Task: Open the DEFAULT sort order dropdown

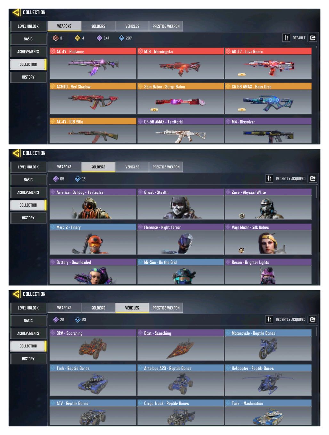Action: click(x=299, y=38)
